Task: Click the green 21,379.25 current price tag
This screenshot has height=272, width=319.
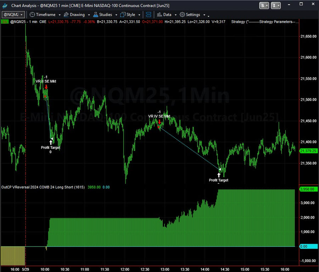Action: (x=308, y=151)
